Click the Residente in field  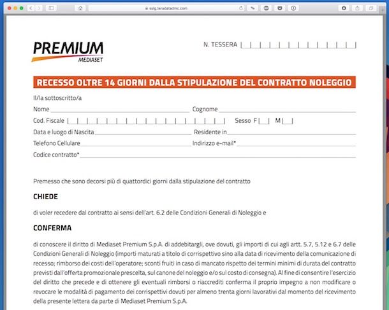[x=291, y=132]
